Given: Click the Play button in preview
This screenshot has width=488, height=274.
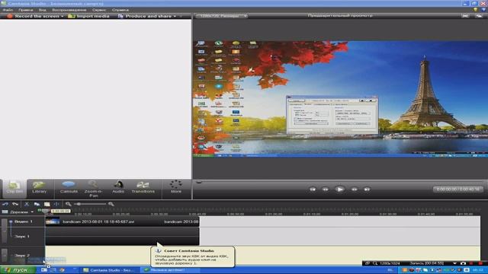Looking at the screenshot, I should click(x=339, y=190).
